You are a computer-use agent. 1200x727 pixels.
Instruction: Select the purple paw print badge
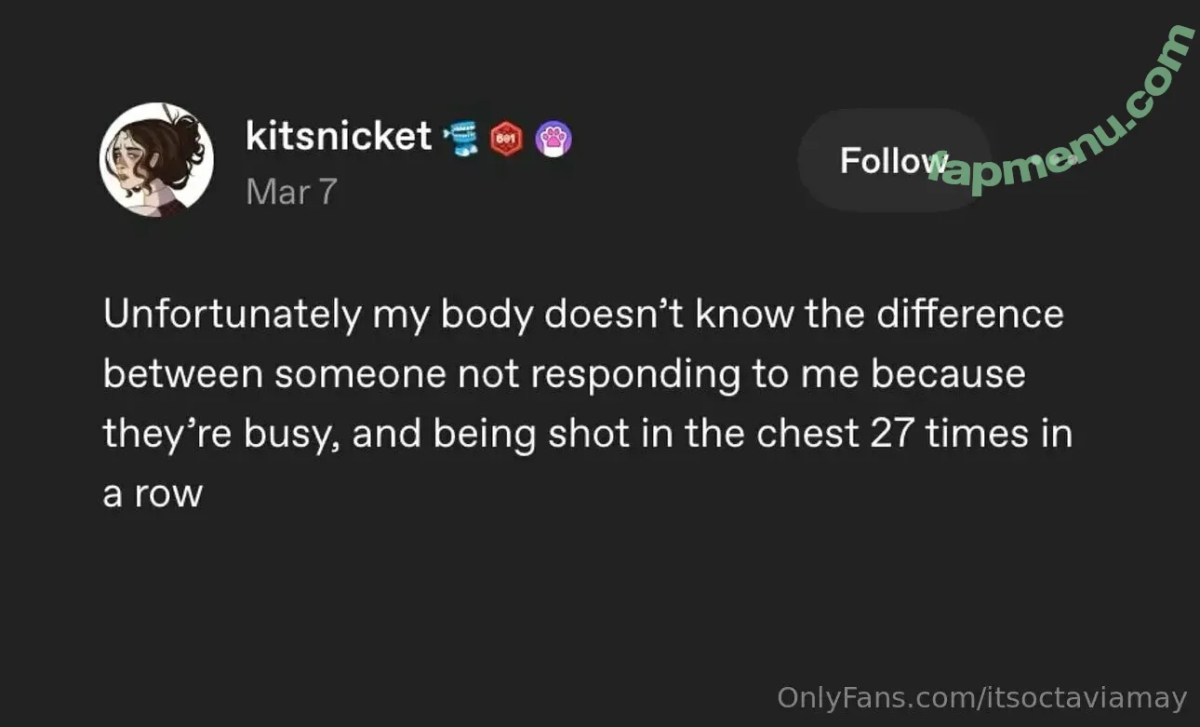click(554, 139)
